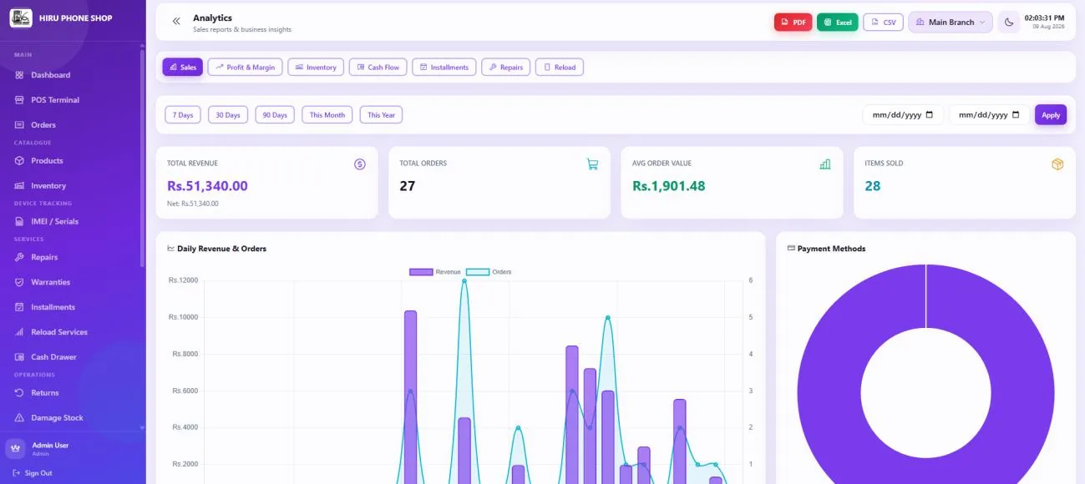The height and width of the screenshot is (484, 1085).
Task: Toggle dark mode moon button
Action: click(1009, 23)
